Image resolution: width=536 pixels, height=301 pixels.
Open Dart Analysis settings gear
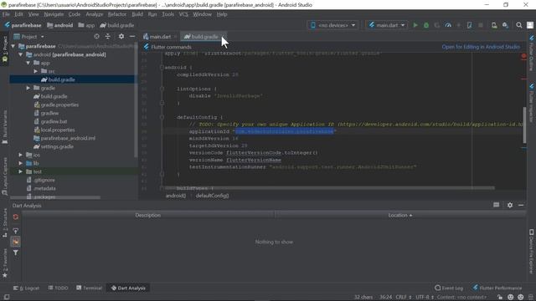pos(510,205)
